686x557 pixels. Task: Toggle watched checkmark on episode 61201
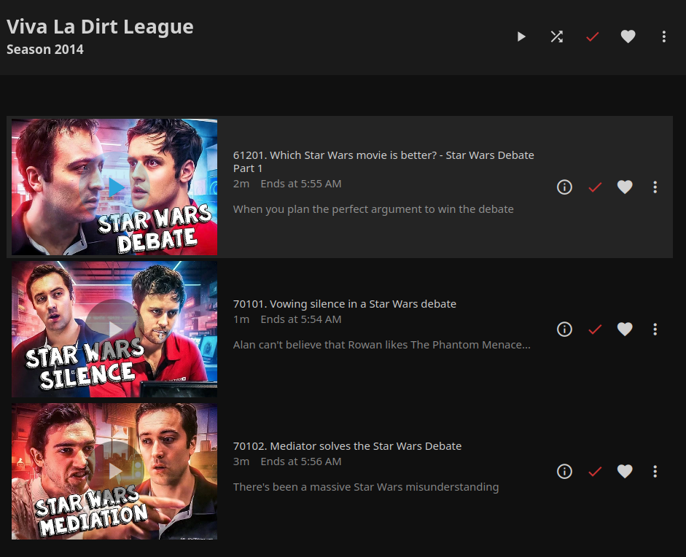[x=595, y=187]
